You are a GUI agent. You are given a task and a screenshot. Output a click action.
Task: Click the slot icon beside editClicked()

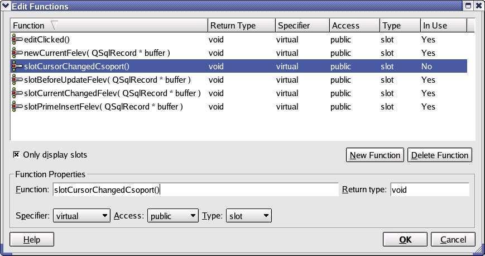coord(17,39)
